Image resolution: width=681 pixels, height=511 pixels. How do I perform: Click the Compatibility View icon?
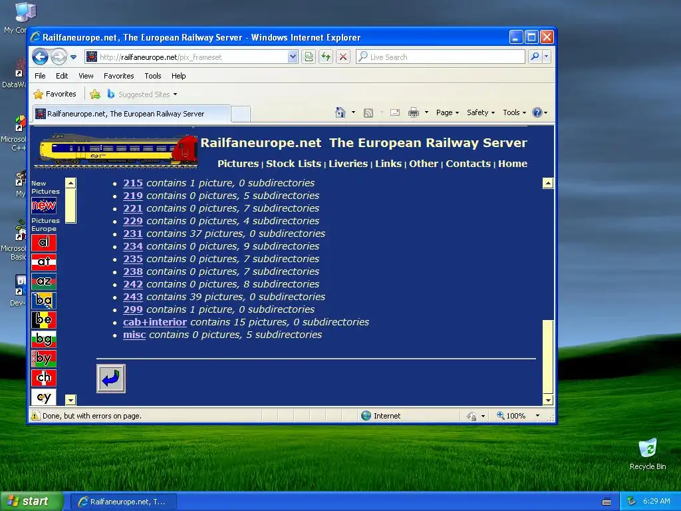(x=309, y=57)
